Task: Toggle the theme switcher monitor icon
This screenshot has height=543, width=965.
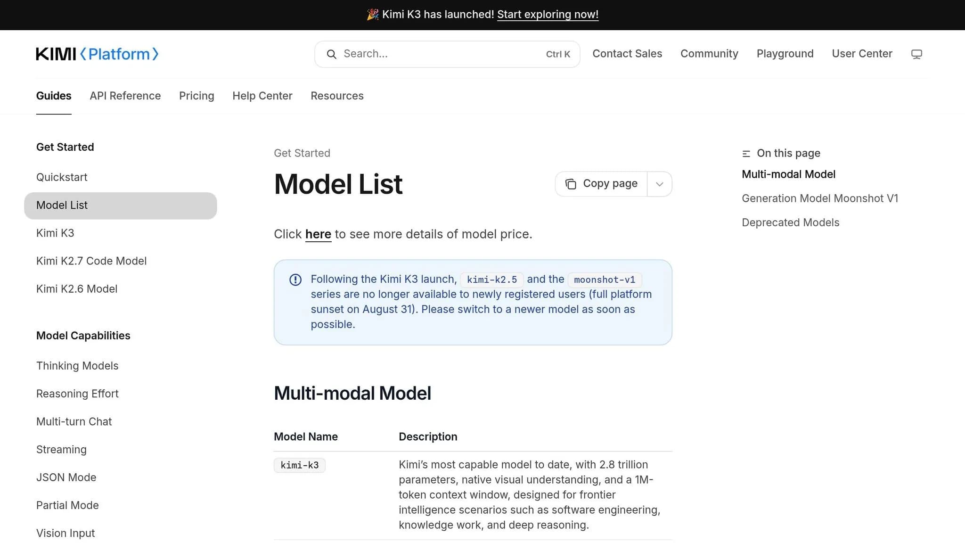Action: (x=916, y=54)
